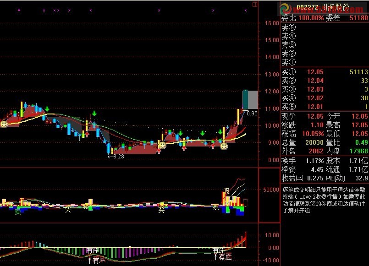Select the 卖④ ask row
Image resolution: width=369 pixels, height=266 pixels.
click(325, 36)
